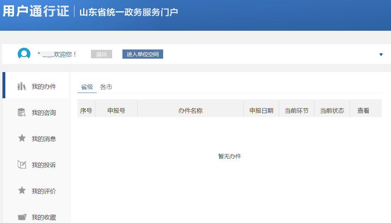Click the 暂无办件 empty state text
391x223 pixels.
point(229,156)
